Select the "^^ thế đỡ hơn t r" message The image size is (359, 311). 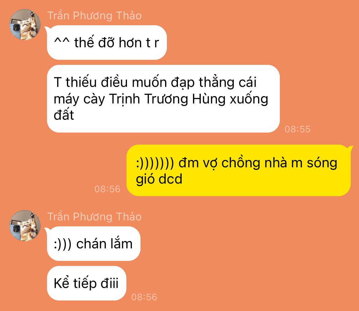tap(107, 43)
